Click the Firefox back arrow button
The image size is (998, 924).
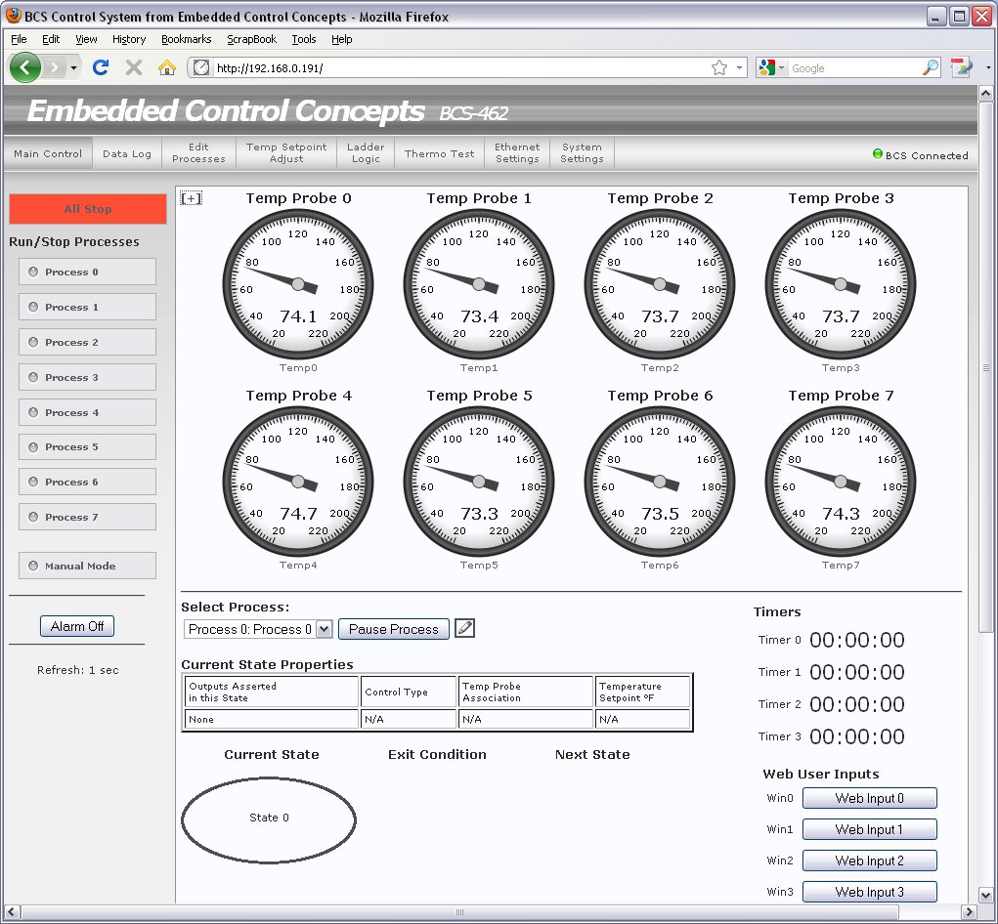coord(25,66)
